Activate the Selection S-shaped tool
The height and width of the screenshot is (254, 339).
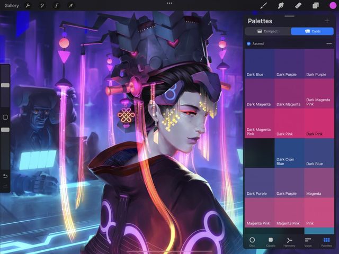[57, 5]
